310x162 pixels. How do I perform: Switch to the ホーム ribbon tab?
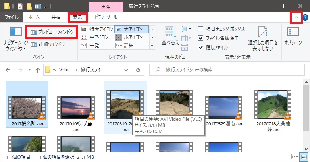(34, 17)
